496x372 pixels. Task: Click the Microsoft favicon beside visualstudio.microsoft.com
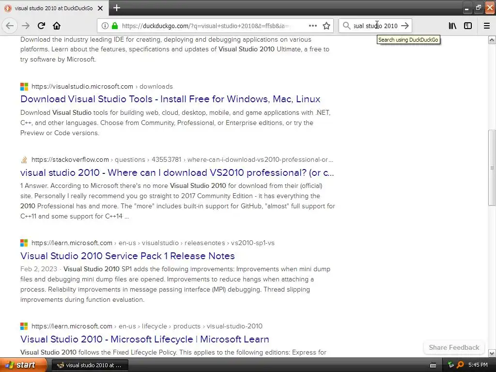click(x=24, y=86)
